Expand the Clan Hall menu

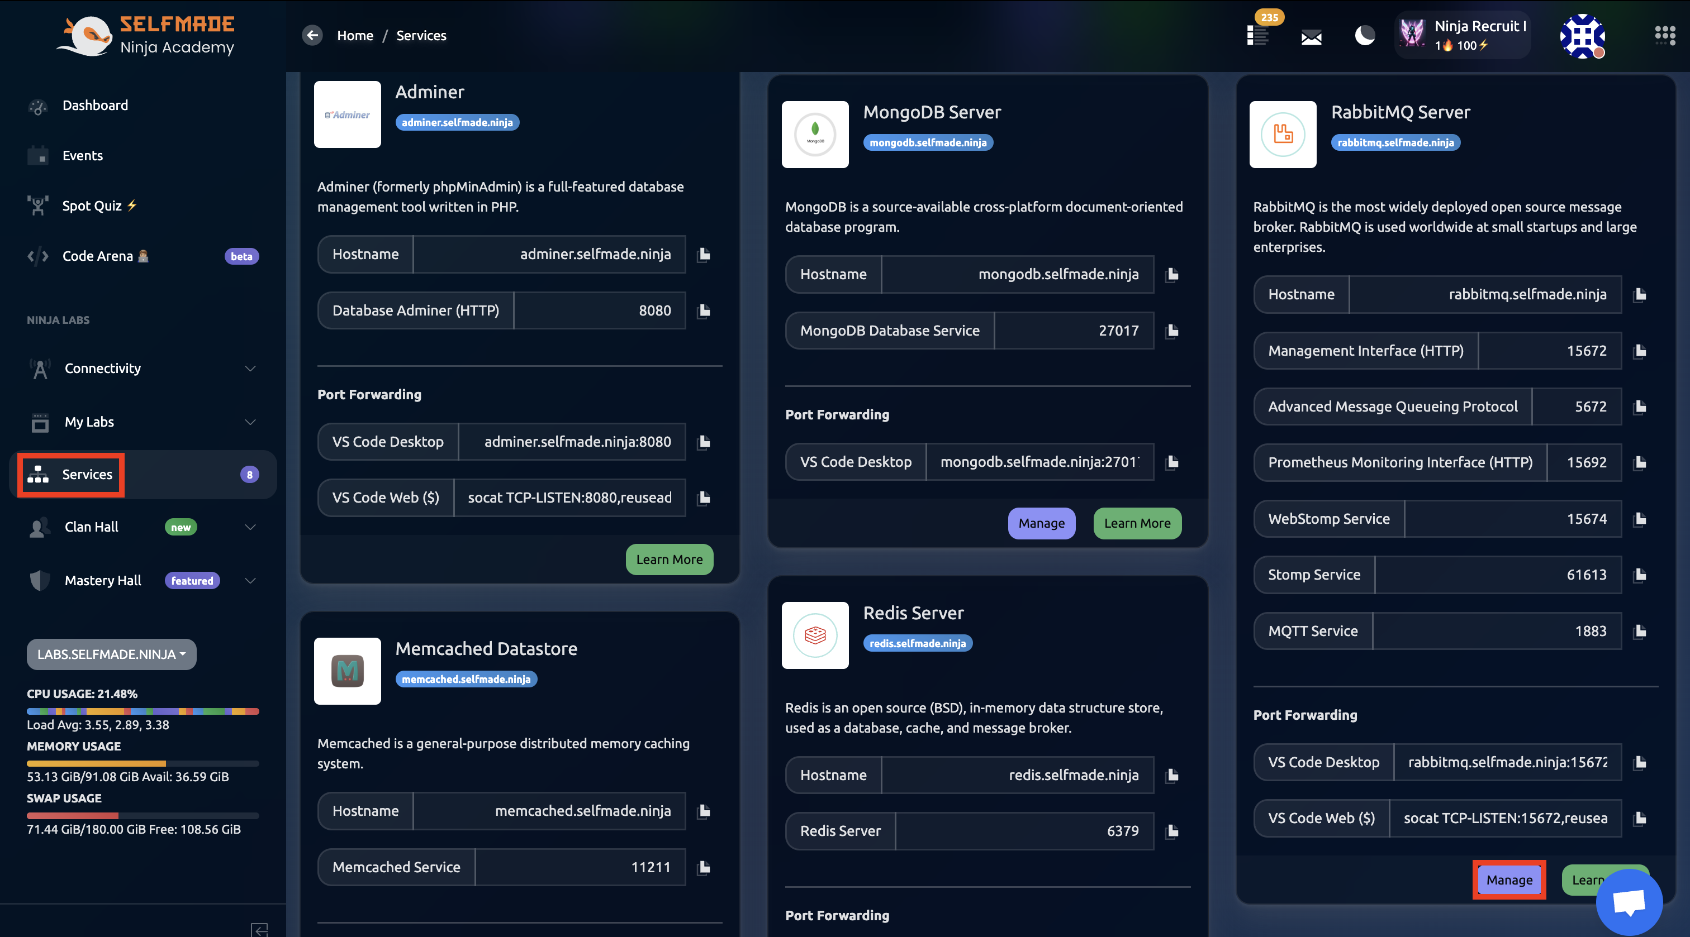[x=143, y=527]
